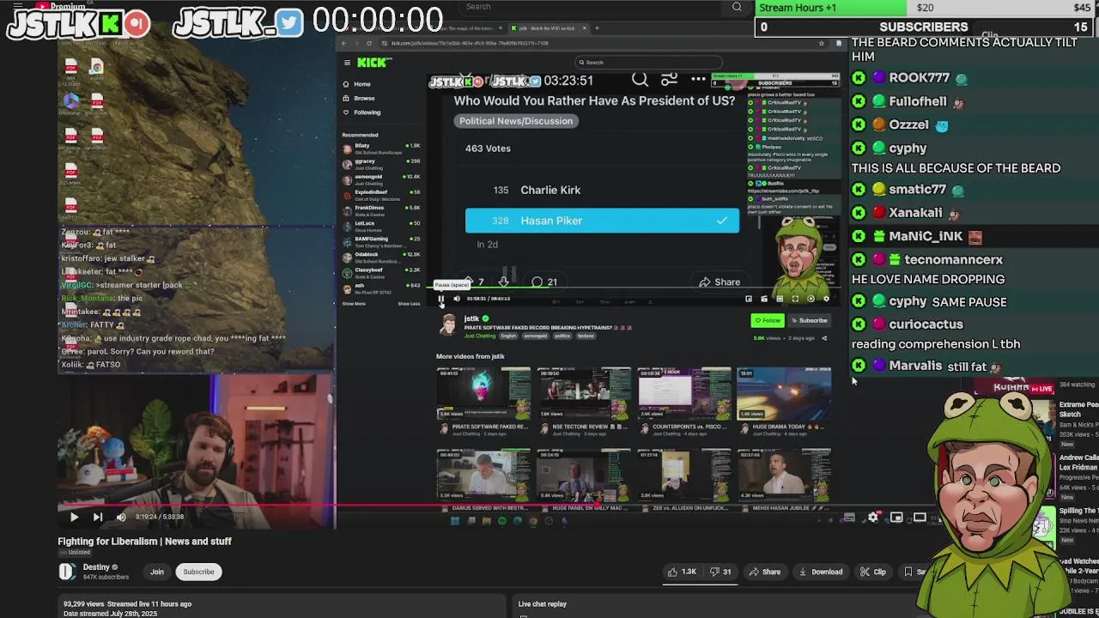Expand recommended list with Show More

point(354,304)
